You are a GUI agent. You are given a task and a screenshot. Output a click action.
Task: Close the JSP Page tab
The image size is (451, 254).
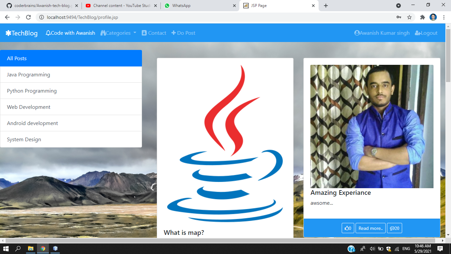tap(313, 6)
